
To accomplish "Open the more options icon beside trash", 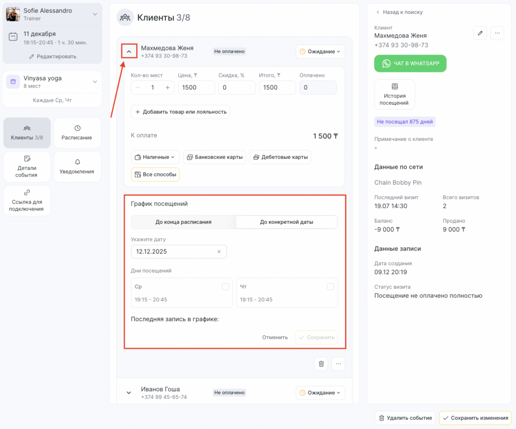I will click(x=338, y=364).
